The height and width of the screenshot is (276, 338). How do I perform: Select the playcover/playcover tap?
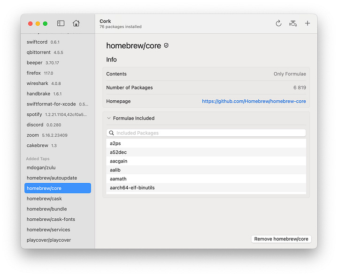pyautogui.click(x=58, y=240)
